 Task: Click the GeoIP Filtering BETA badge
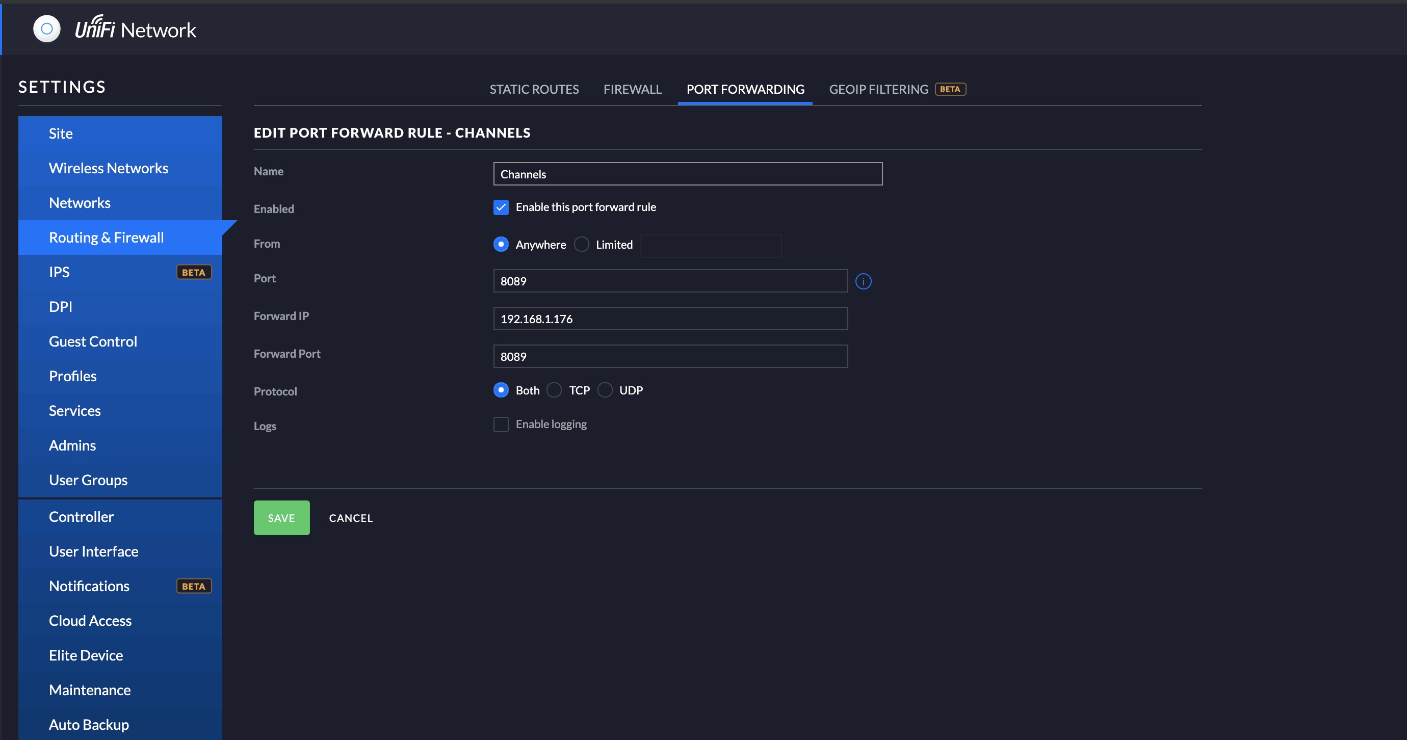(x=950, y=89)
